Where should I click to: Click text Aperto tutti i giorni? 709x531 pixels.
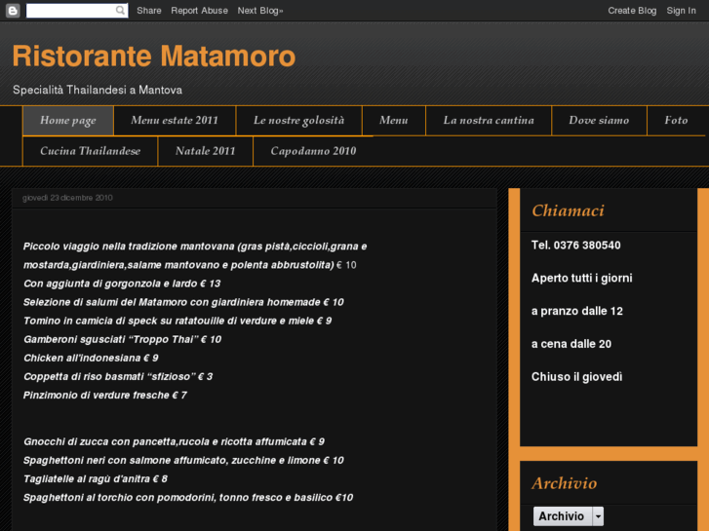tap(582, 279)
